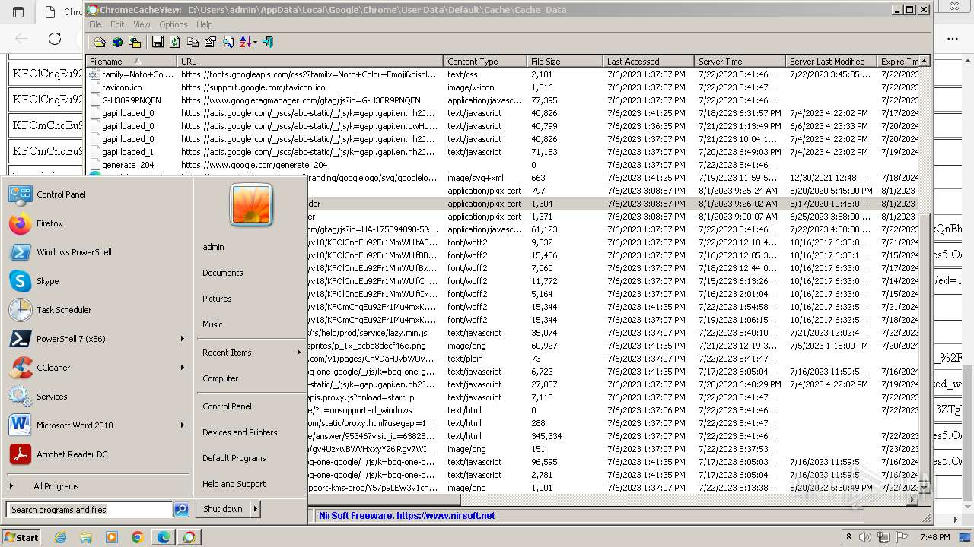Open Help and Support
This screenshot has height=547, width=974.
[x=234, y=484]
